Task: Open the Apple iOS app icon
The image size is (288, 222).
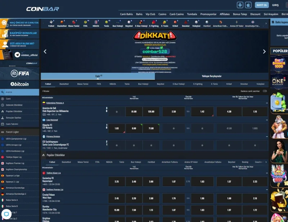Action: coord(248,5)
